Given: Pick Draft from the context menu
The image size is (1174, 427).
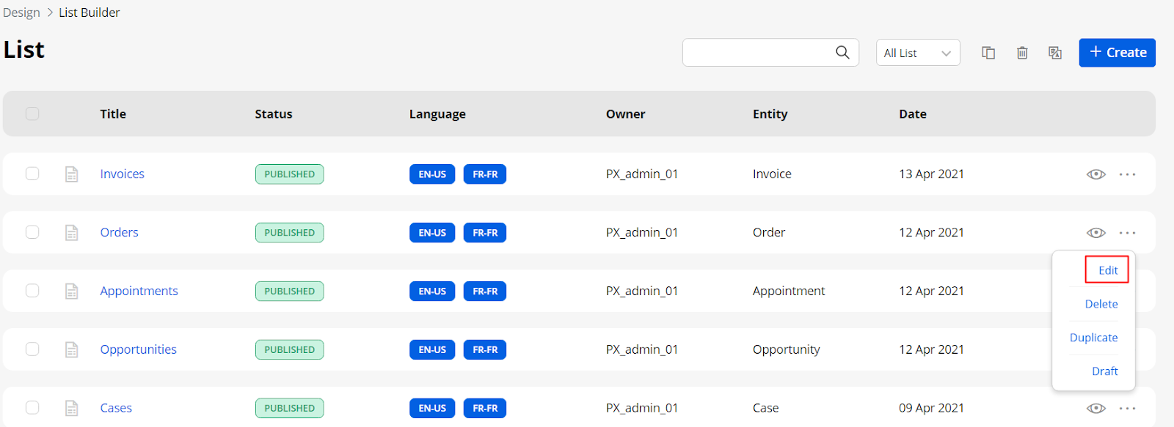Looking at the screenshot, I should 1104,371.
